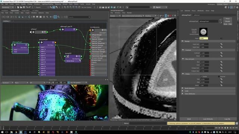Click the Input Min map checker icon
Viewport: 239px width, 134px height.
pyautogui.click(x=221, y=44)
